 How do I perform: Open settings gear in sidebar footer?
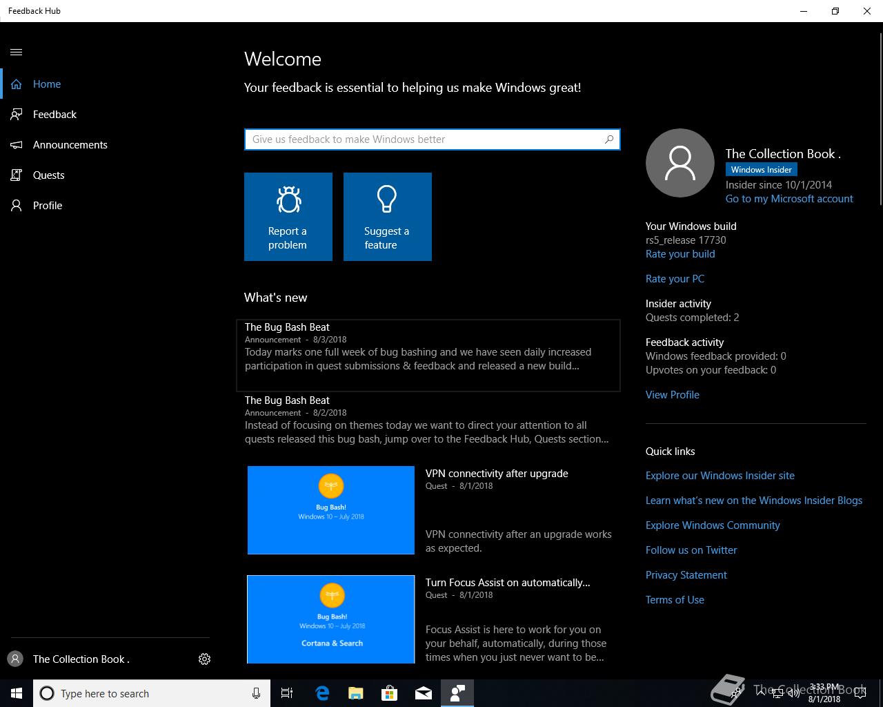204,659
